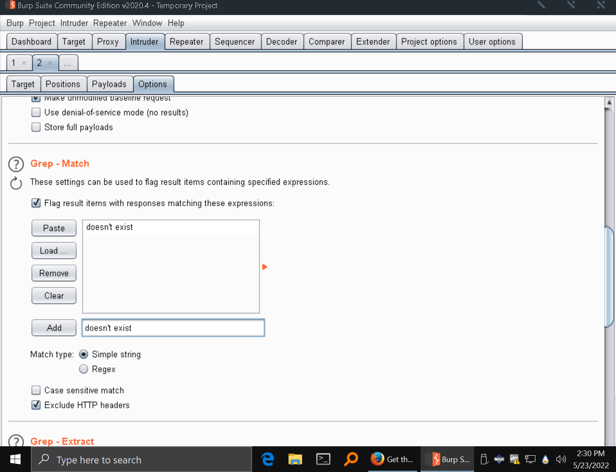Click Burp Suite taskbar button
The image size is (616, 472).
tap(448, 460)
